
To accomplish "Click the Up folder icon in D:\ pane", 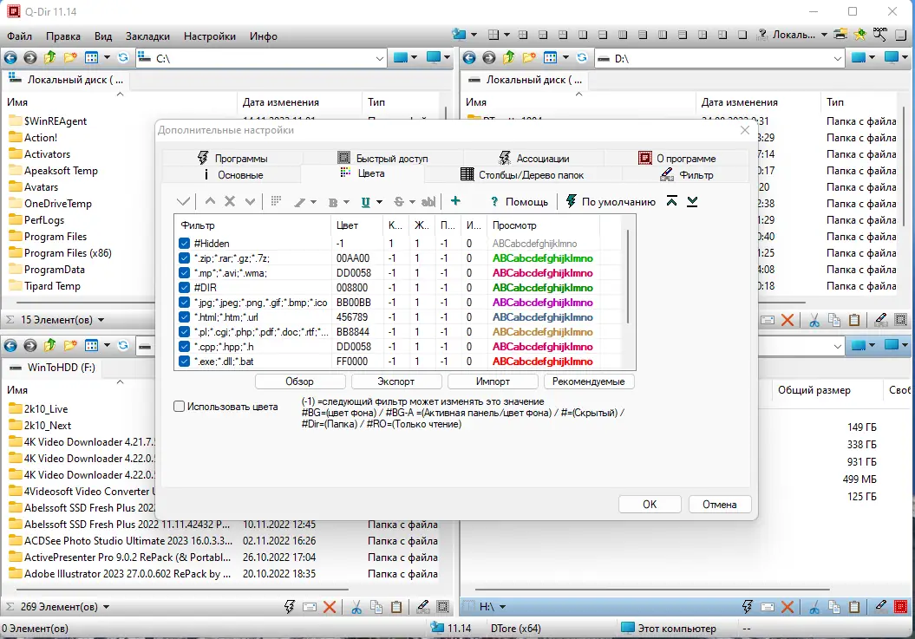I will tap(509, 58).
